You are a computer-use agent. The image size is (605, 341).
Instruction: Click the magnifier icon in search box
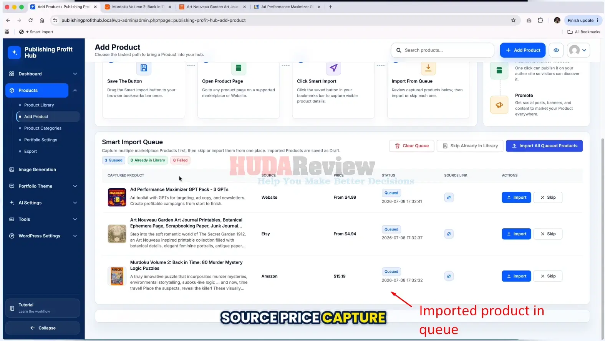(x=399, y=50)
